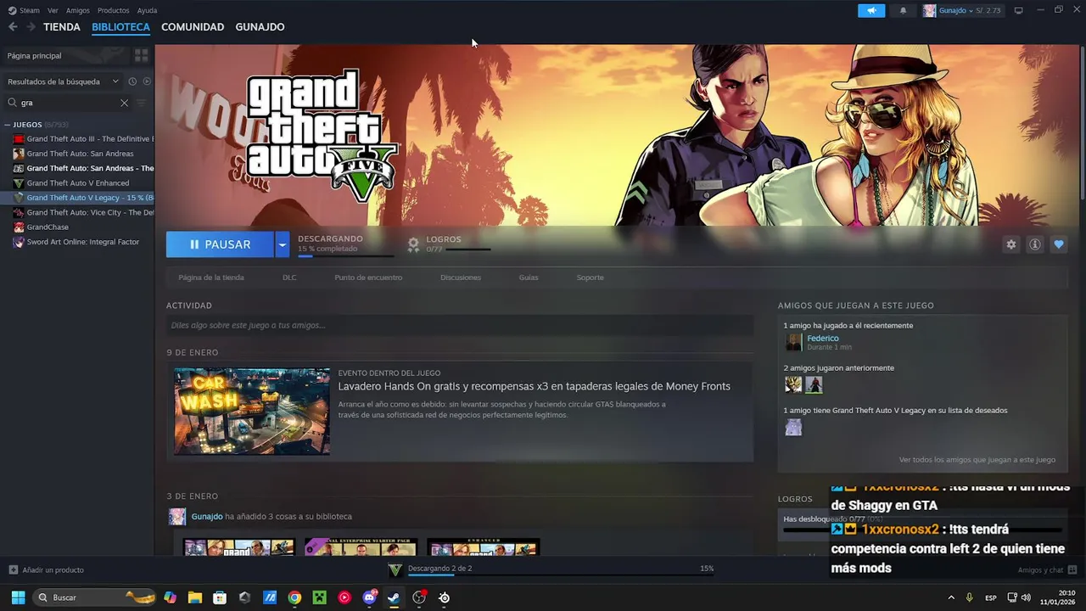The width and height of the screenshot is (1086, 611).
Task: Show hidden system tray icons
Action: 950,597
